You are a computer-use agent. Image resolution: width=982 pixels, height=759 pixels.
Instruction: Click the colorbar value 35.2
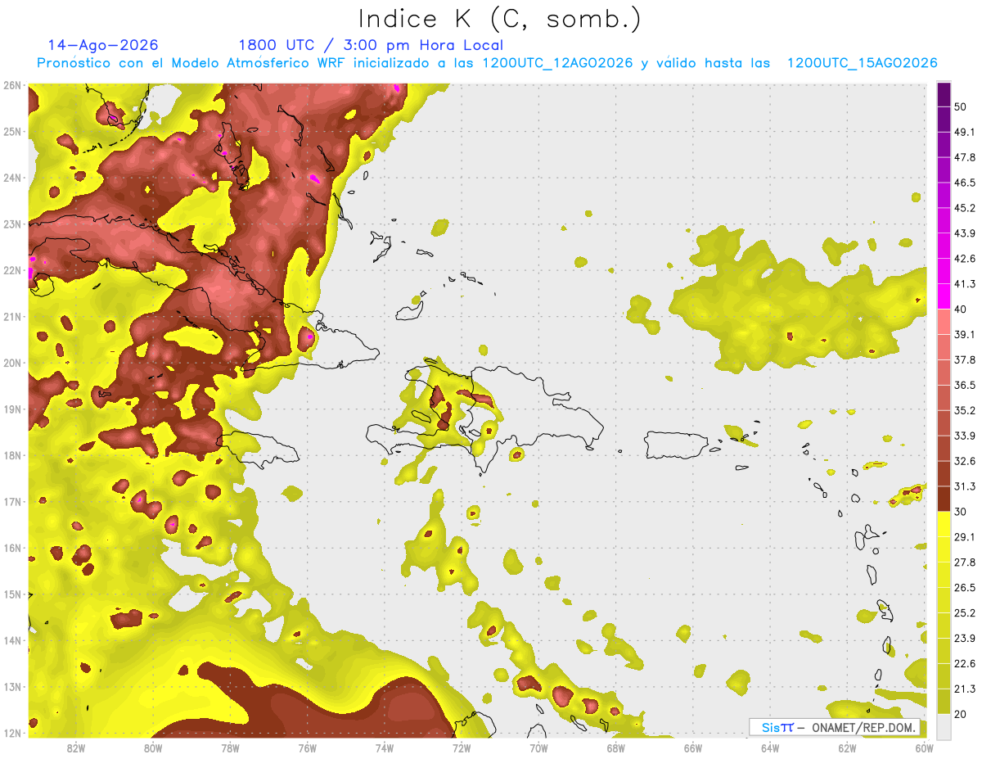point(964,410)
